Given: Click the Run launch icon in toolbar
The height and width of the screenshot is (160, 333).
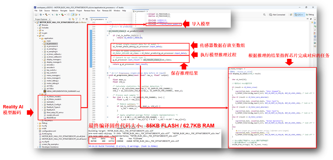Looking at the screenshot, I should 62,15.
